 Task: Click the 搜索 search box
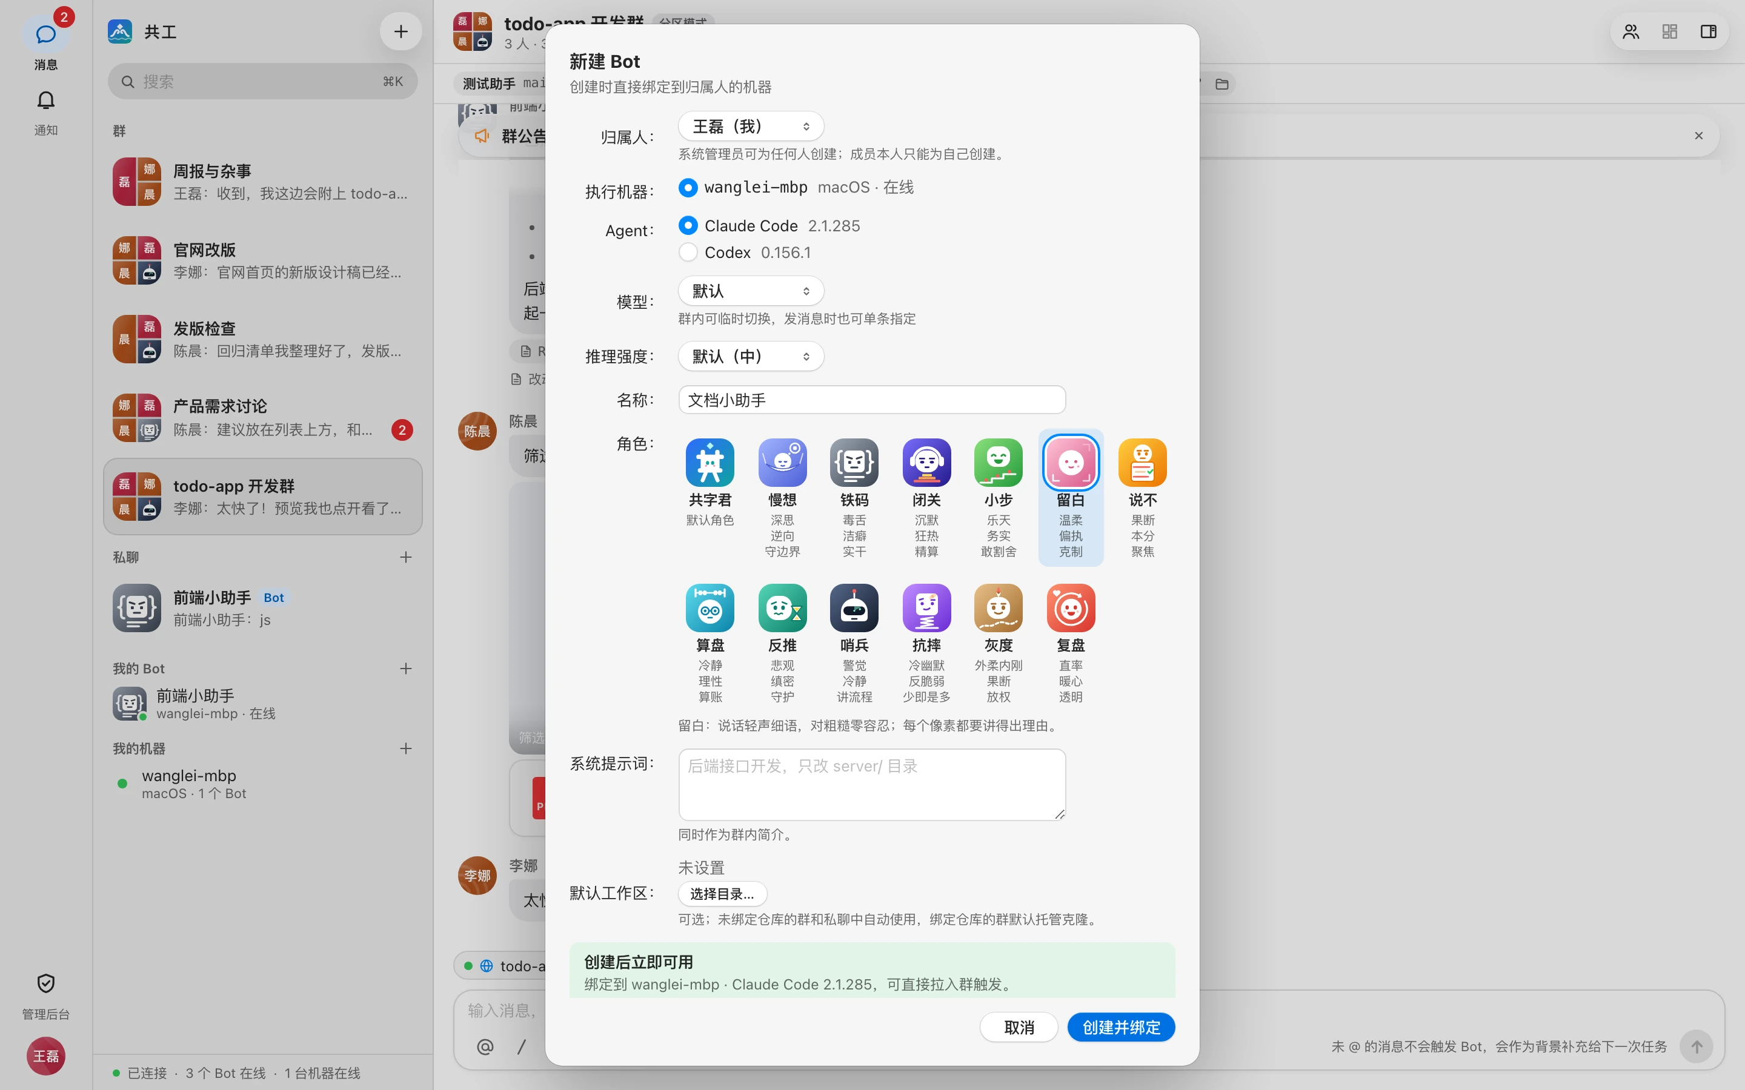[262, 82]
